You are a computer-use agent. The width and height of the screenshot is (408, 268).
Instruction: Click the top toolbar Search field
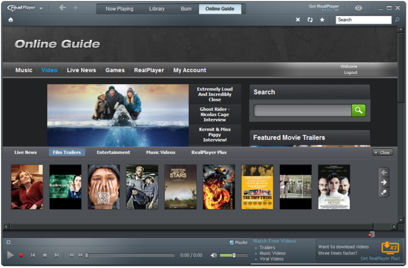(x=364, y=20)
